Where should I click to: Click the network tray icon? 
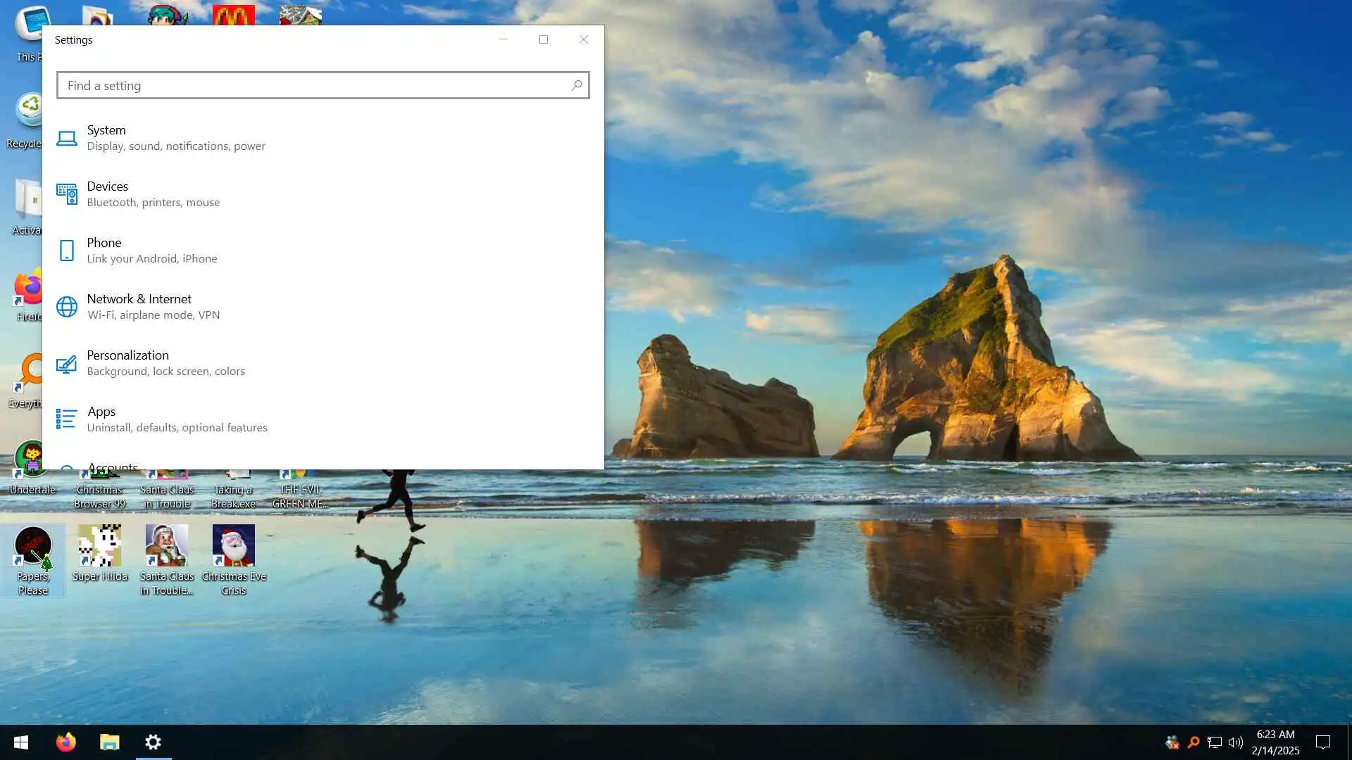coord(1214,742)
